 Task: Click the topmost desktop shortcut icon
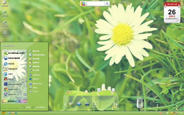[x=5, y=3]
